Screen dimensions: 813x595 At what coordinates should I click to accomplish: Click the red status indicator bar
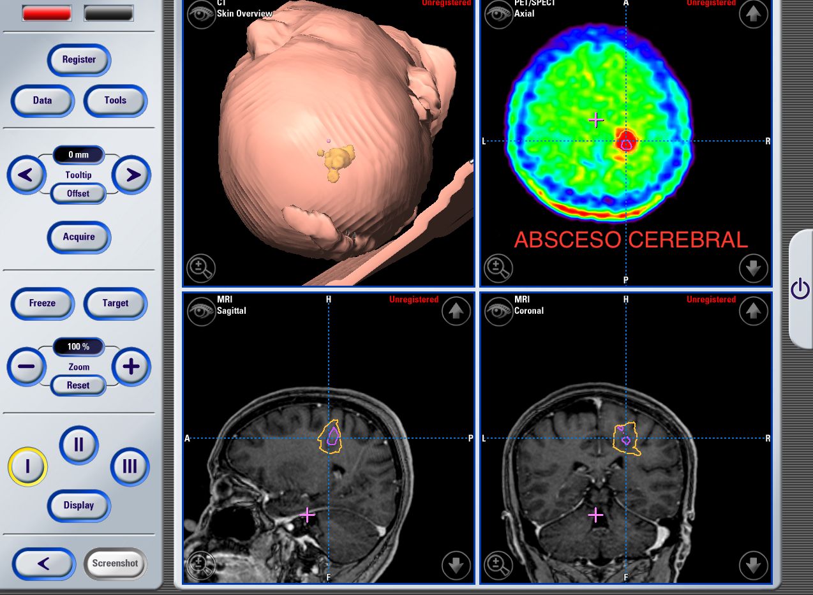[47, 13]
